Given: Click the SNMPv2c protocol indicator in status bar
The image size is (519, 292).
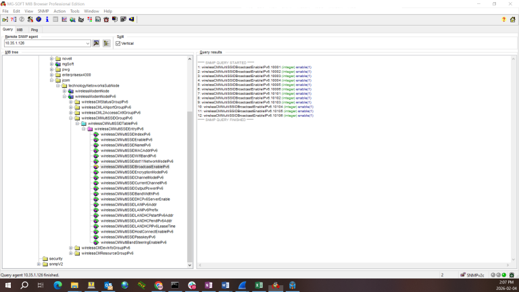Looking at the screenshot, I should (472, 275).
